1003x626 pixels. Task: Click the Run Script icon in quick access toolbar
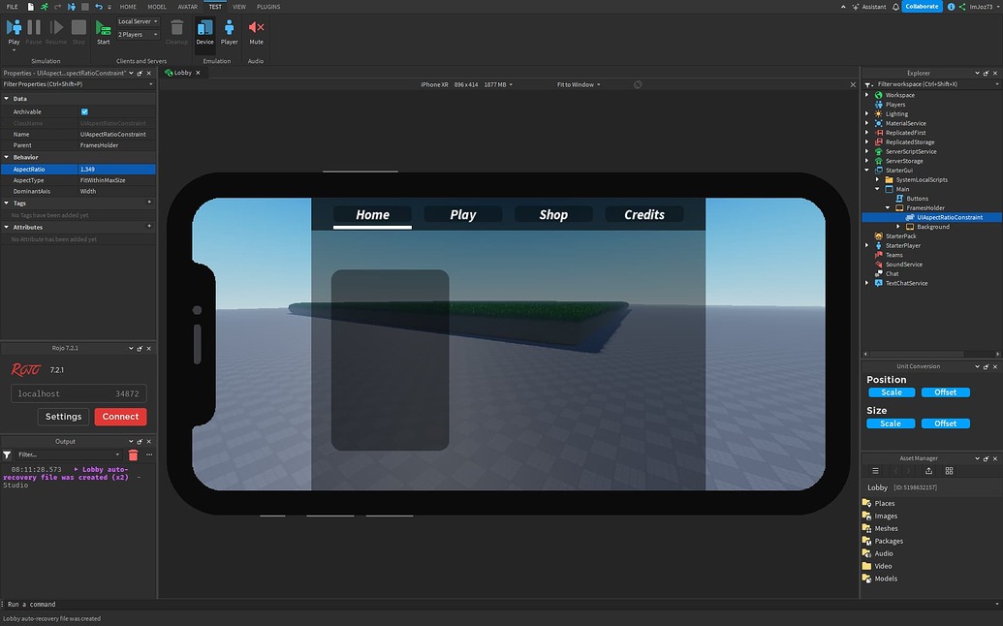pyautogui.click(x=44, y=7)
